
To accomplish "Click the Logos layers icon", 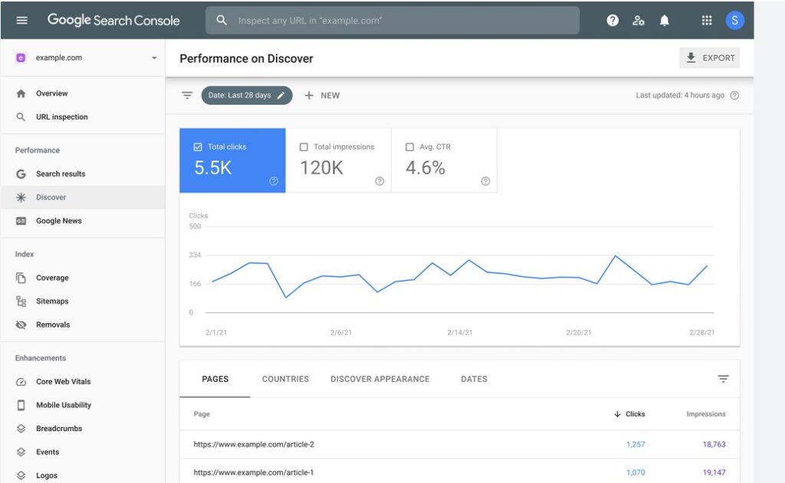I will tap(21, 476).
